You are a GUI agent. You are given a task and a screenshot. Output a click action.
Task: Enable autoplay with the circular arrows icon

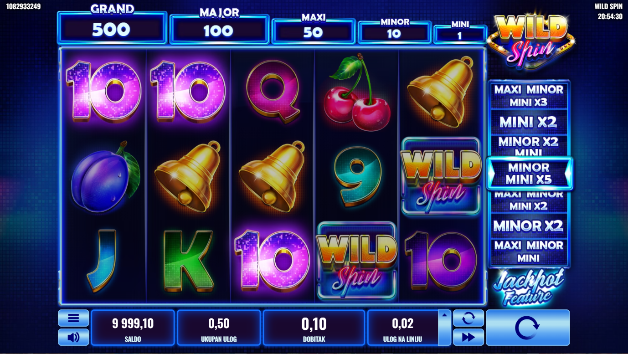tap(468, 318)
